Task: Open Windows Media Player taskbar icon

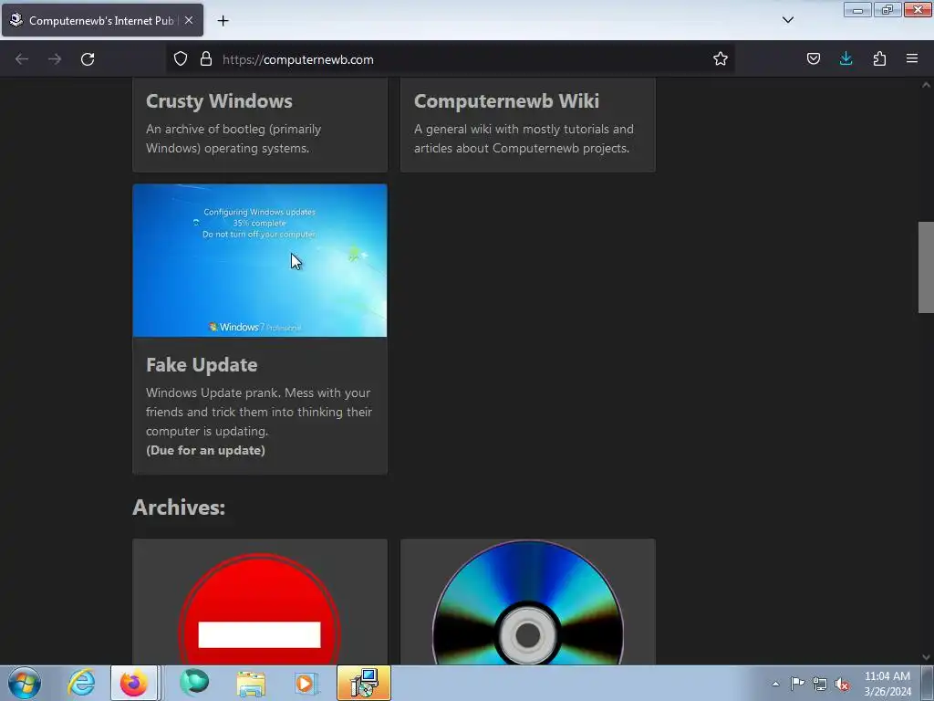Action: pyautogui.click(x=306, y=683)
